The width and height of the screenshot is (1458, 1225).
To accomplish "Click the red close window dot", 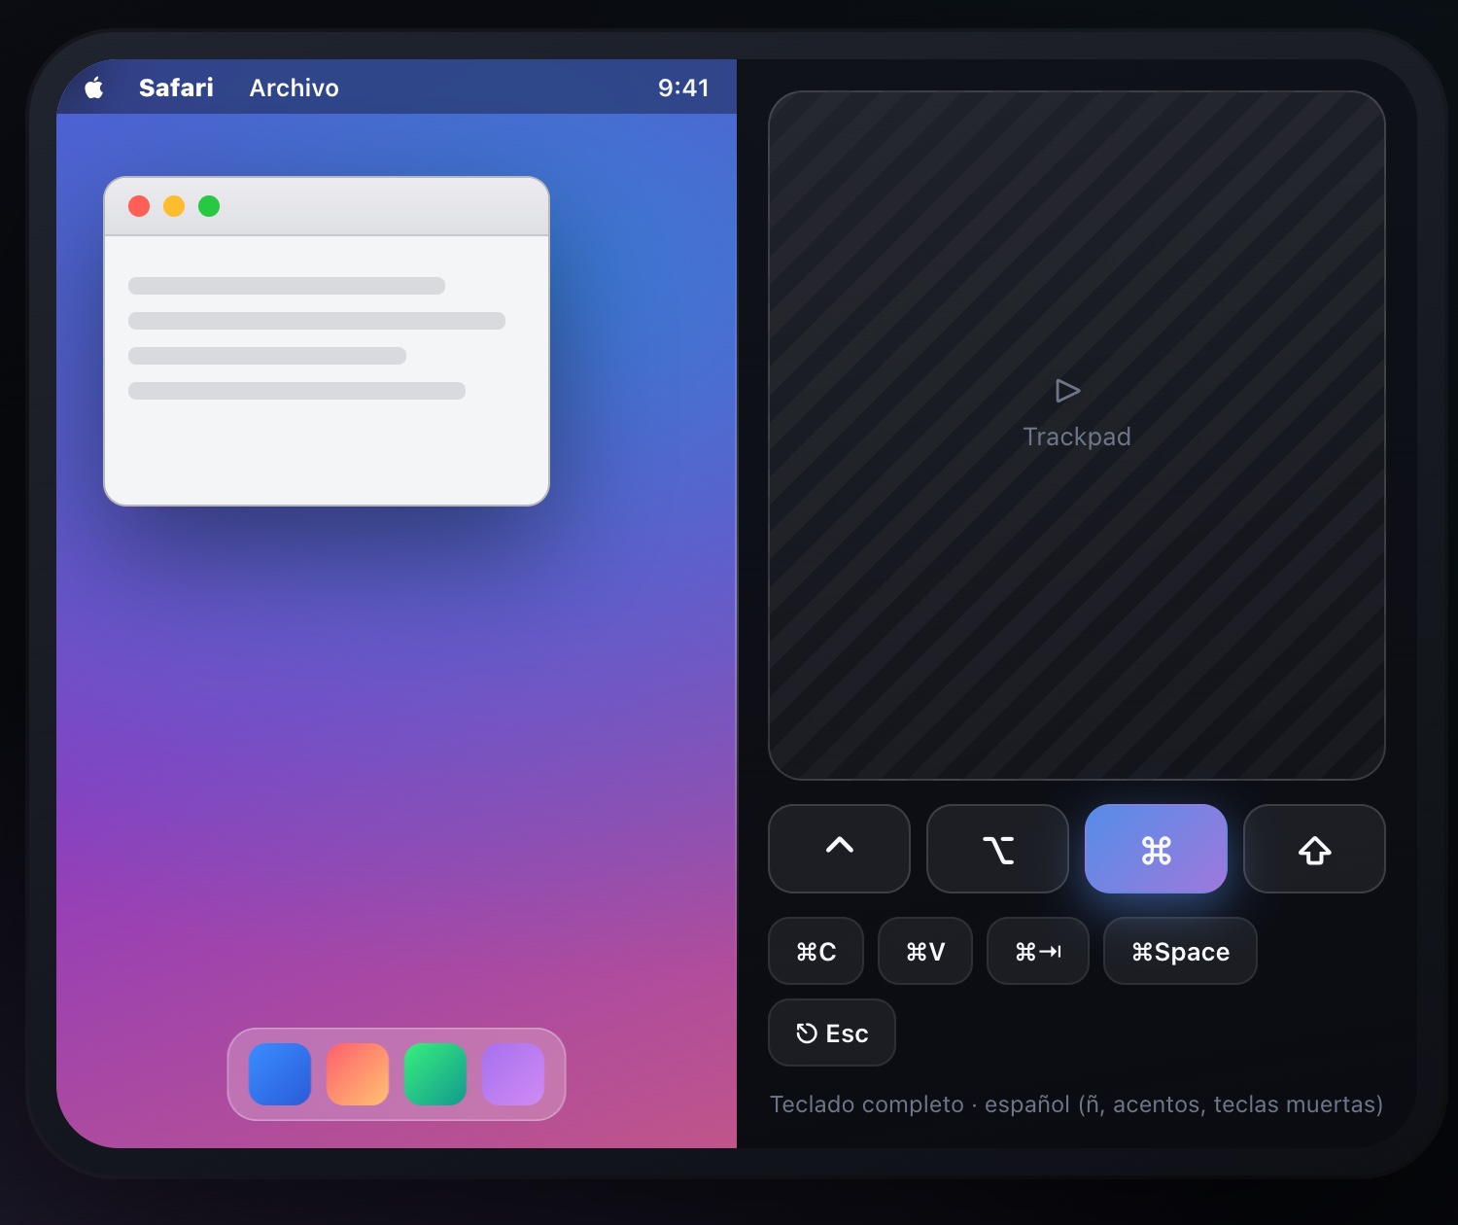I will 139,206.
